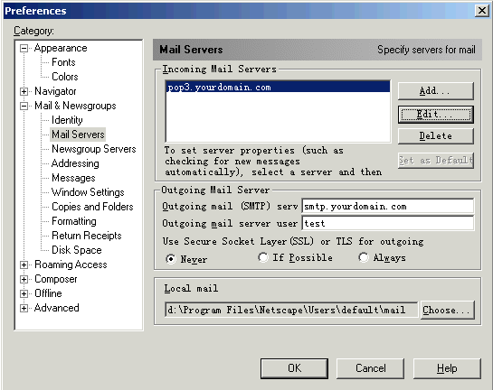Image resolution: width=493 pixels, height=390 pixels.
Task: Expand the Advanced category
Action: (x=24, y=308)
